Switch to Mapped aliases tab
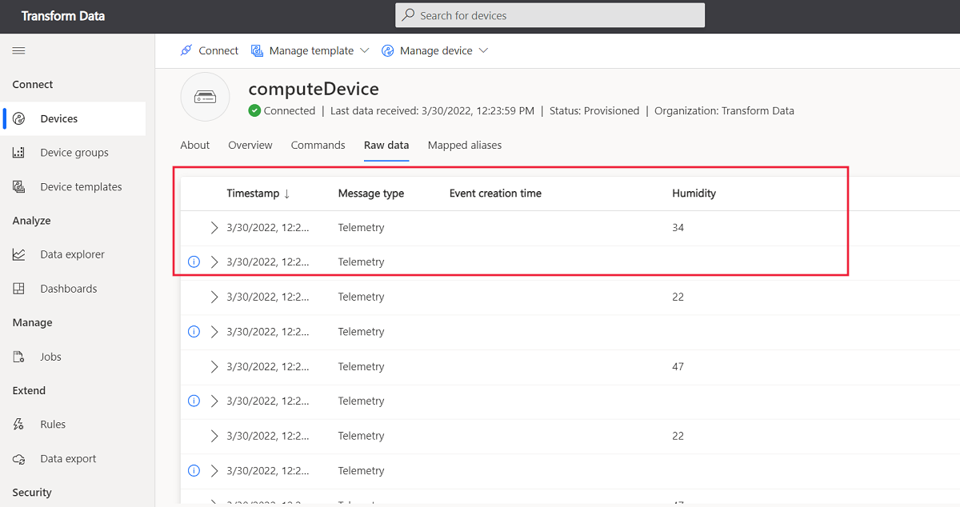960x507 pixels. (465, 146)
